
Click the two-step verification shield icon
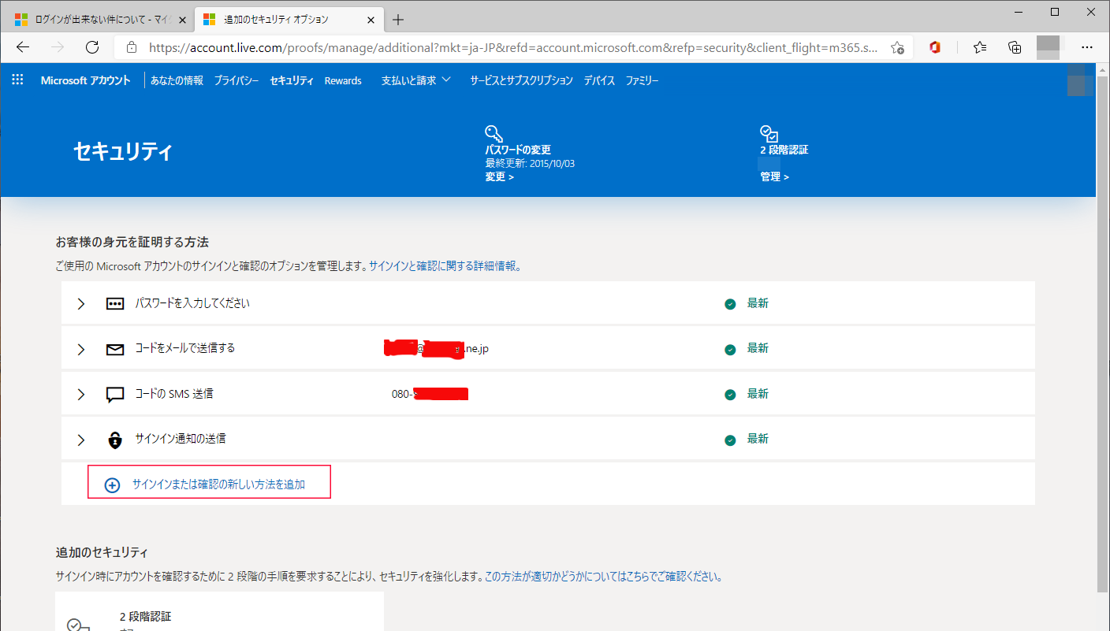click(x=769, y=133)
